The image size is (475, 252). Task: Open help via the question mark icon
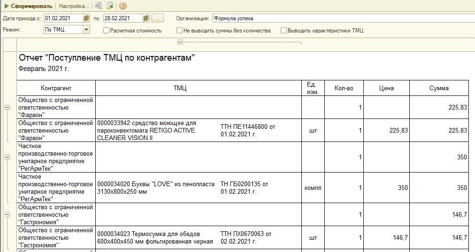(123, 6)
